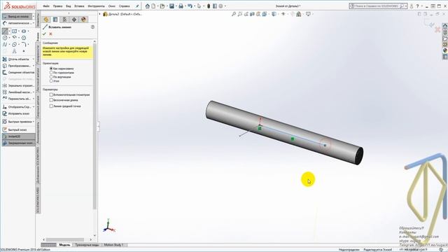The width and height of the screenshot is (448, 252).
Task: Open the 'Вставка' menu
Action: click(79, 6)
